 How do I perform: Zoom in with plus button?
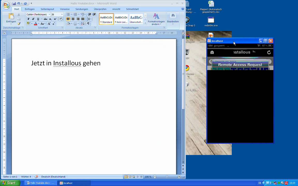pos(179,177)
